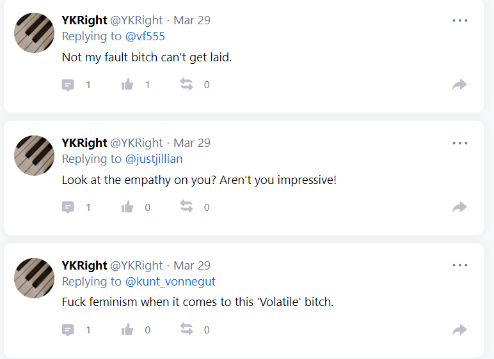The height and width of the screenshot is (359, 494).
Task: Open YKRight's piano avatar in the first post
Action: pyautogui.click(x=34, y=33)
